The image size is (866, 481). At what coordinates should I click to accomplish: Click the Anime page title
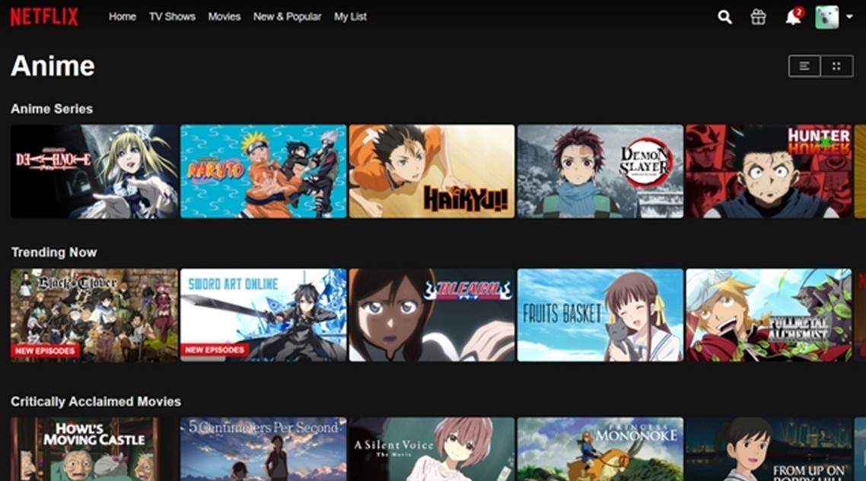(x=53, y=66)
